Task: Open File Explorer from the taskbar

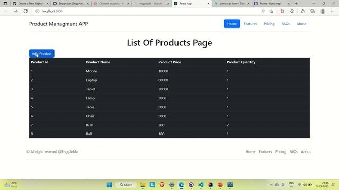Action: 142,185
